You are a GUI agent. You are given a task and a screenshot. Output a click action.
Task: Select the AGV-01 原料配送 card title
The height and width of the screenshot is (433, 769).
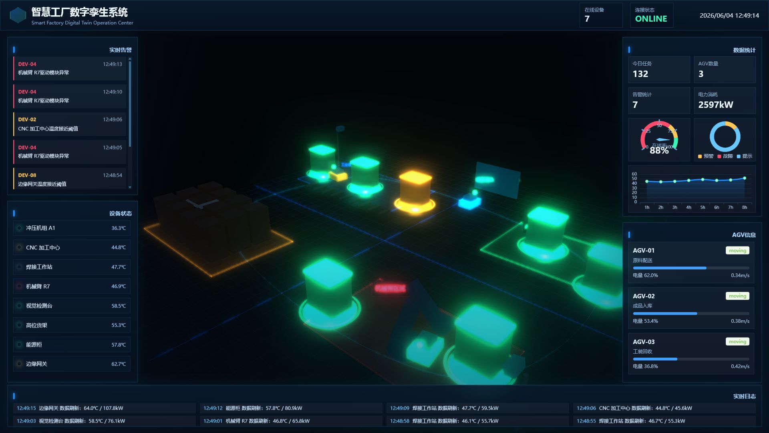pos(644,251)
